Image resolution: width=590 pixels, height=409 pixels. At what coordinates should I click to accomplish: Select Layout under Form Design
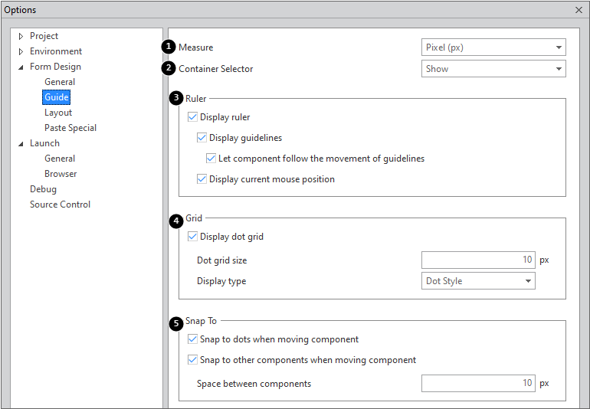click(x=58, y=113)
